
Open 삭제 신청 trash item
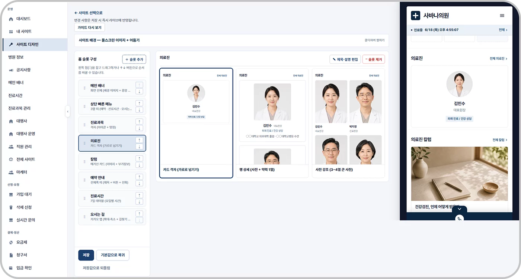35,207
